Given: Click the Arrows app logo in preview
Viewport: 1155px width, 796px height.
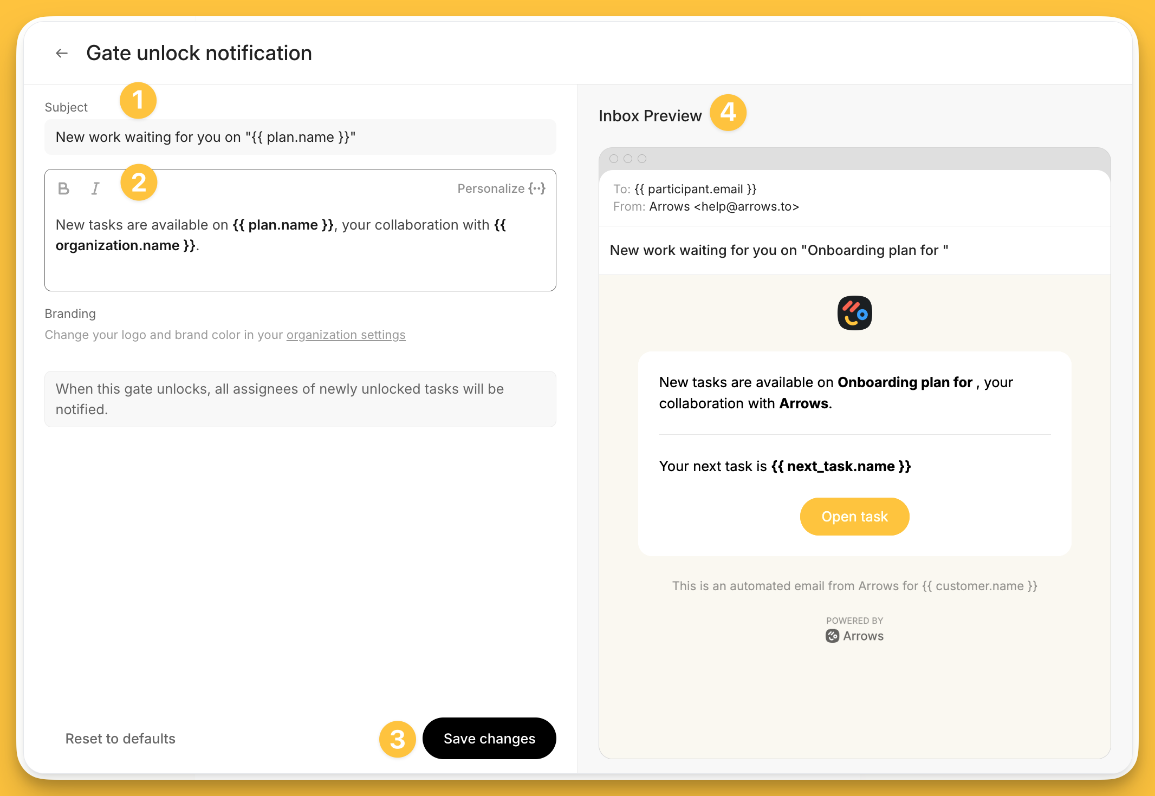Looking at the screenshot, I should pos(854,313).
